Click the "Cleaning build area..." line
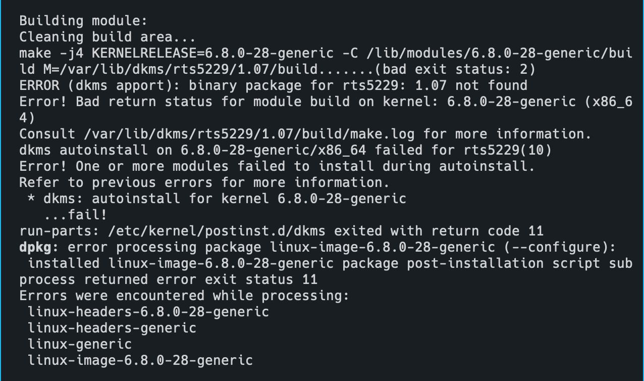Viewport: 644px width, 381px height. tap(107, 37)
